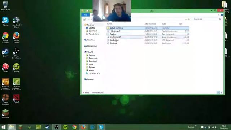
Task: Select the Readme text document
Action: [148, 34]
